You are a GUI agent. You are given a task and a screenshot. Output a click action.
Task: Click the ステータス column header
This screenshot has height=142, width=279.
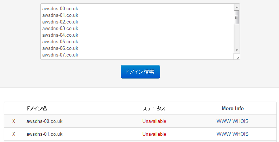tap(154, 108)
